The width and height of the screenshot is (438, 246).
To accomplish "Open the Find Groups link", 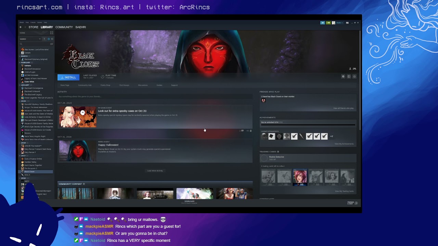I will [124, 85].
